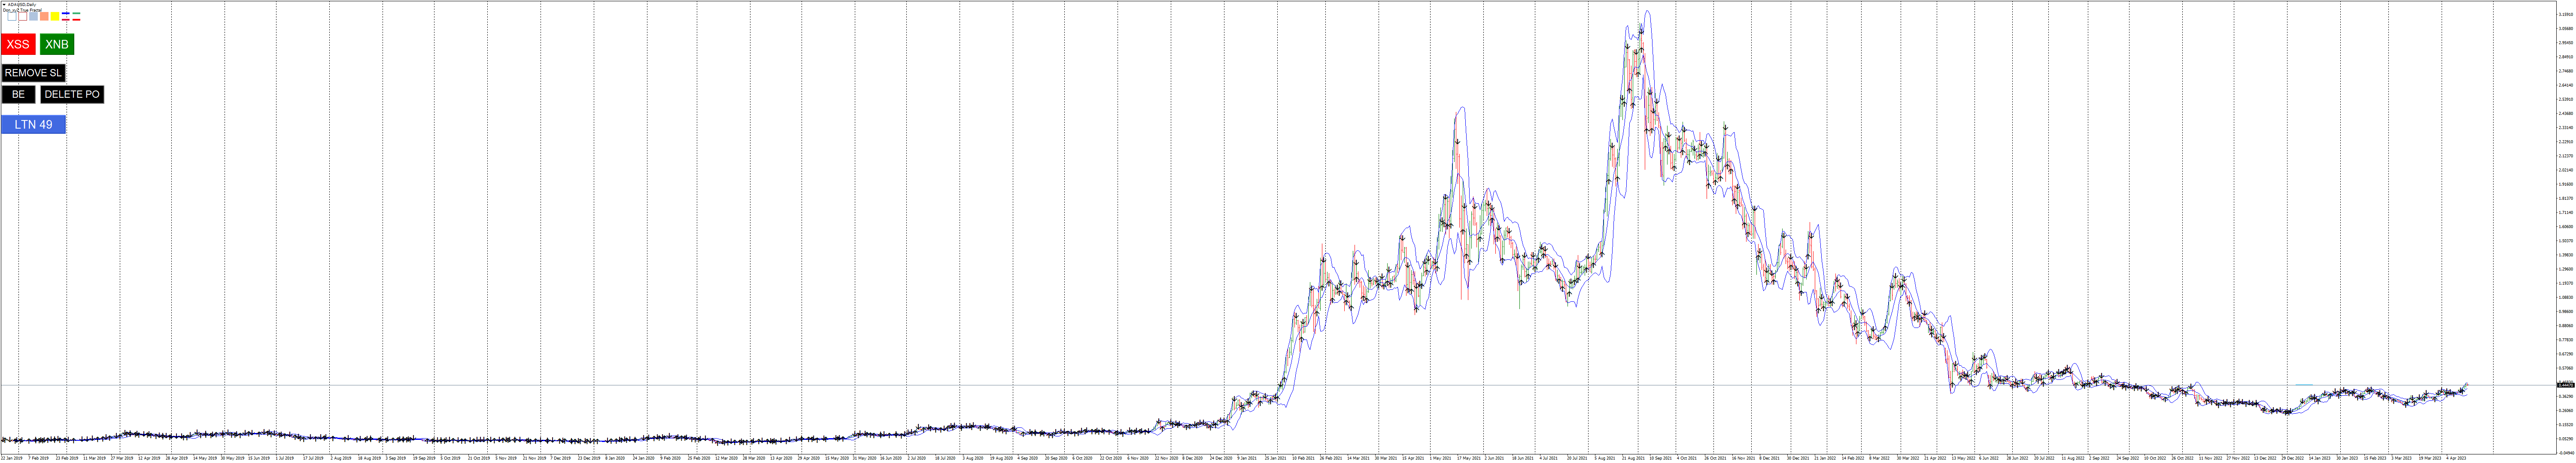Click the blue LTN 49 button
2576x463 pixels.
coord(33,125)
